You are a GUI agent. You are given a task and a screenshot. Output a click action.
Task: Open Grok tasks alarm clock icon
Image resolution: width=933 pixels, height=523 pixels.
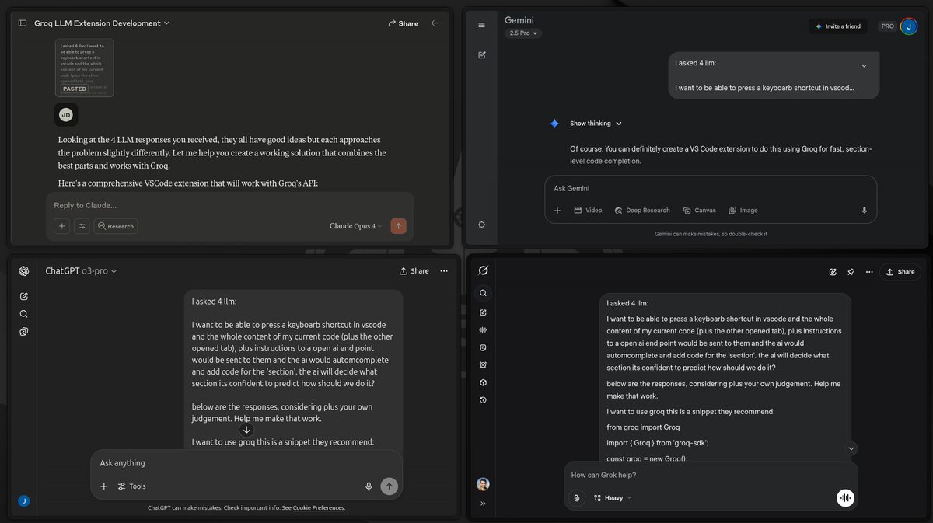(483, 364)
